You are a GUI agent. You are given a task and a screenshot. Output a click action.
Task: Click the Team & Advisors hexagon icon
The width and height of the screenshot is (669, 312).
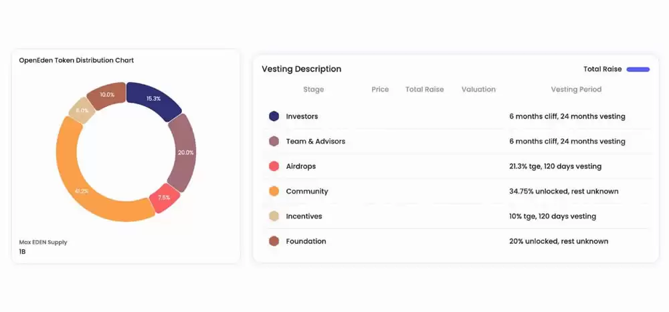[x=274, y=142]
